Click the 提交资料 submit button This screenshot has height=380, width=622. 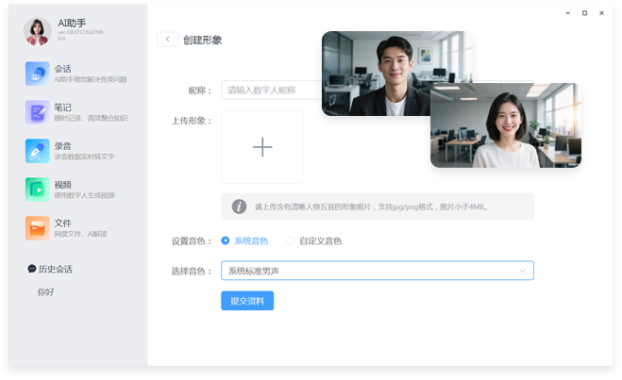pyautogui.click(x=247, y=301)
